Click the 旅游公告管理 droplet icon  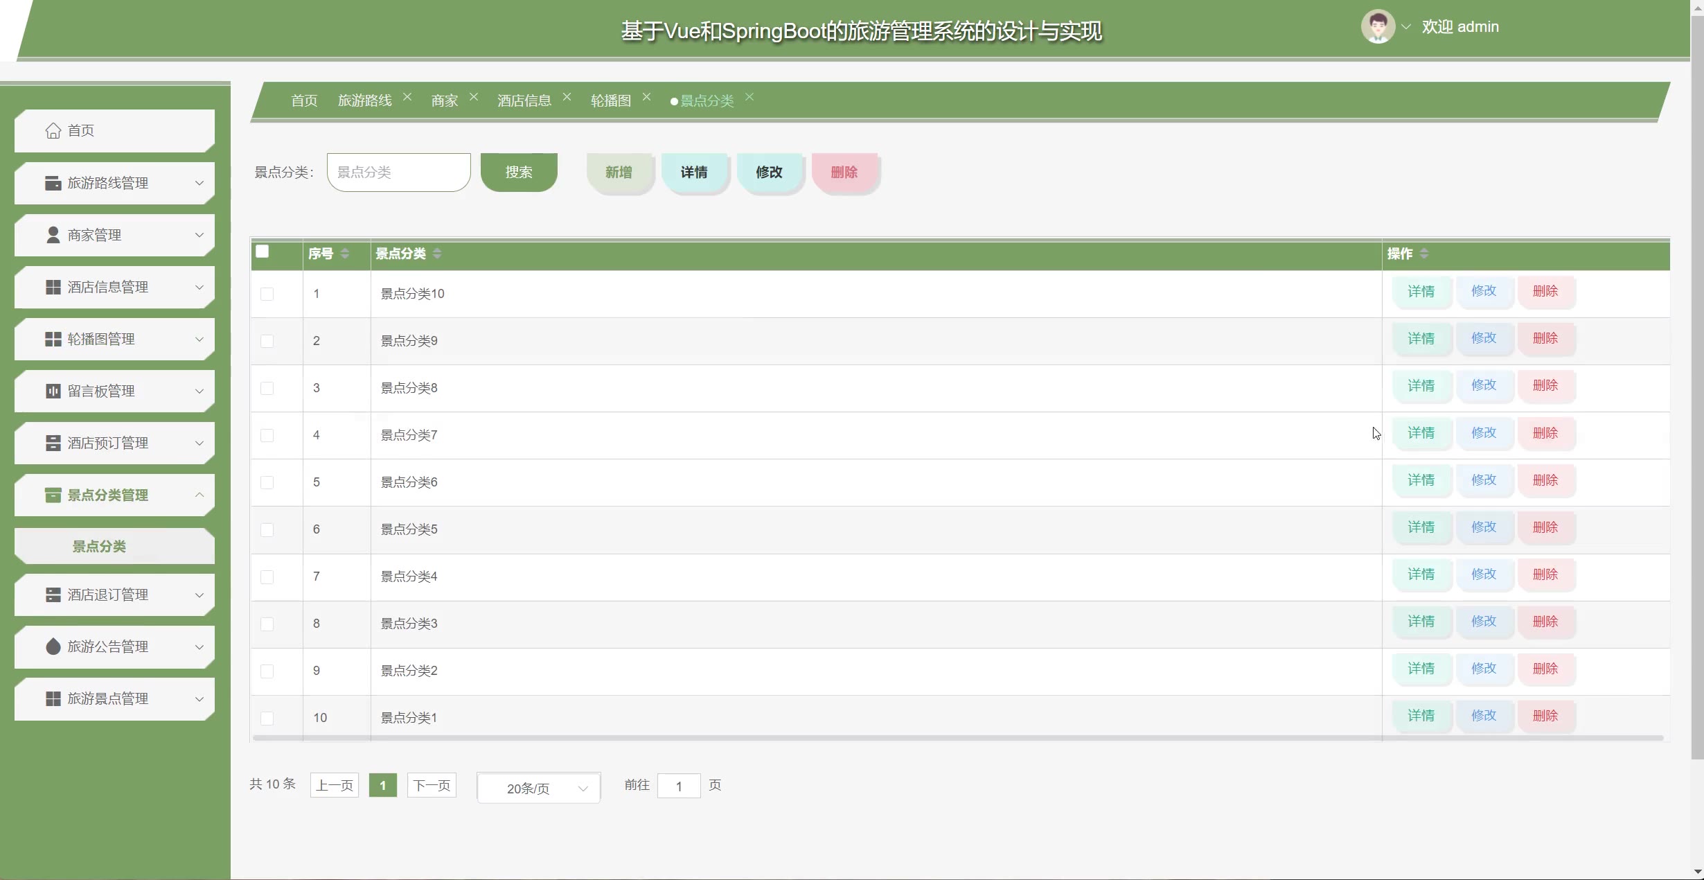(53, 646)
